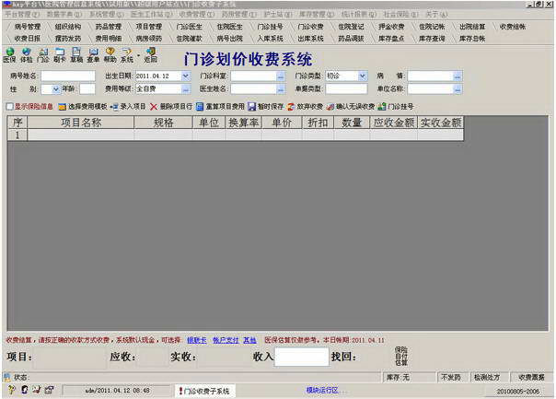Viewport: 556px width, 399px height.
Task: Click 银联卡 payment link
Action: (x=196, y=340)
